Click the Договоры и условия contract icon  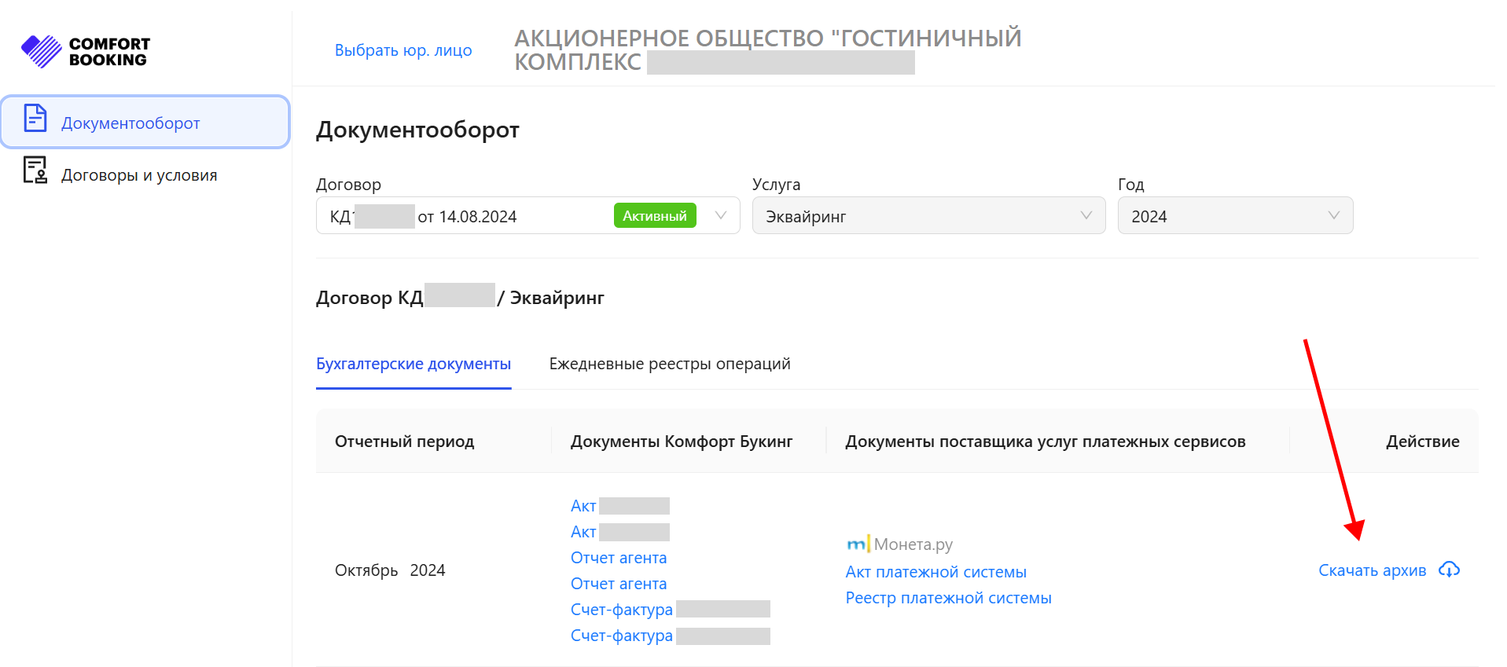(35, 170)
